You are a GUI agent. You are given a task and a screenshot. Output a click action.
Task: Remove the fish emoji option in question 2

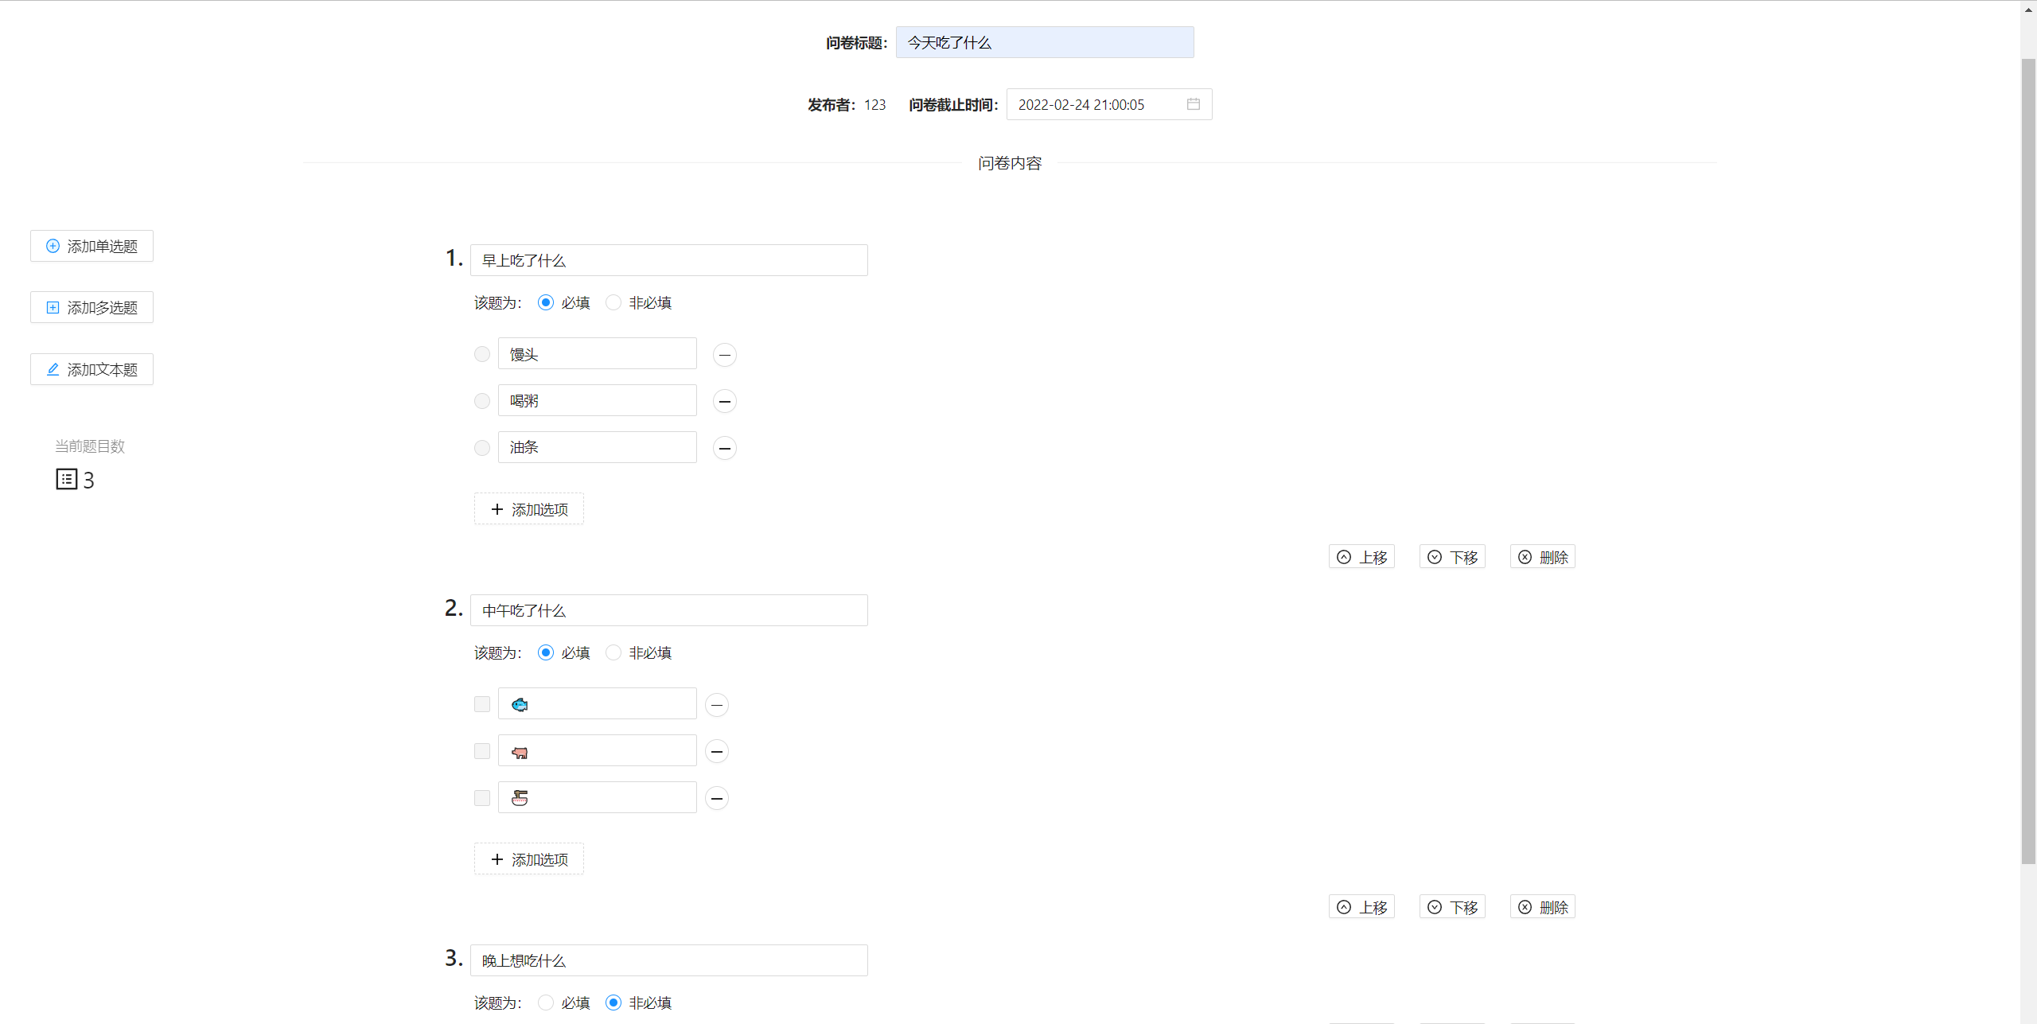(717, 705)
